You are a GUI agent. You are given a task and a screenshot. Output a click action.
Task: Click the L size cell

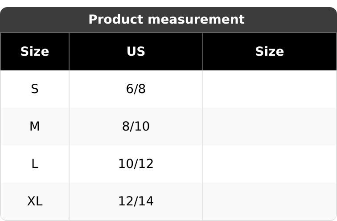pyautogui.click(x=35, y=164)
